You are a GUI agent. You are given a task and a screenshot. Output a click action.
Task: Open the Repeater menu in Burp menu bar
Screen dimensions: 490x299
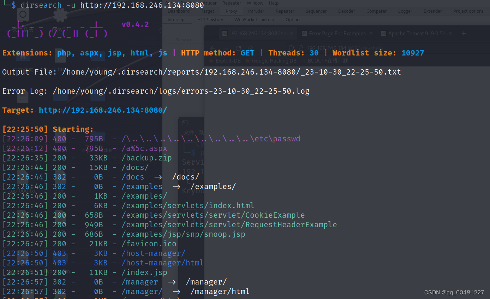click(x=232, y=3)
